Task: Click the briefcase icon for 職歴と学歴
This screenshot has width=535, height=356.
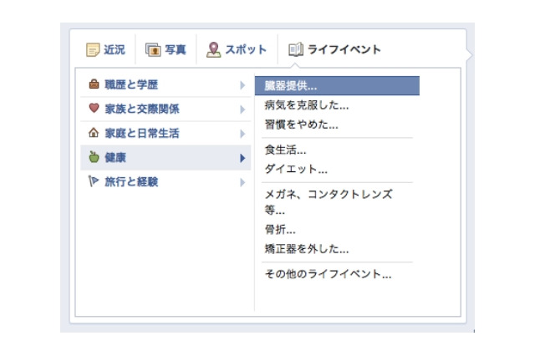Action: pos(94,84)
